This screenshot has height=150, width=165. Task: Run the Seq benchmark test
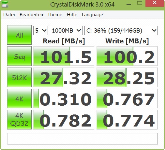(19, 56)
